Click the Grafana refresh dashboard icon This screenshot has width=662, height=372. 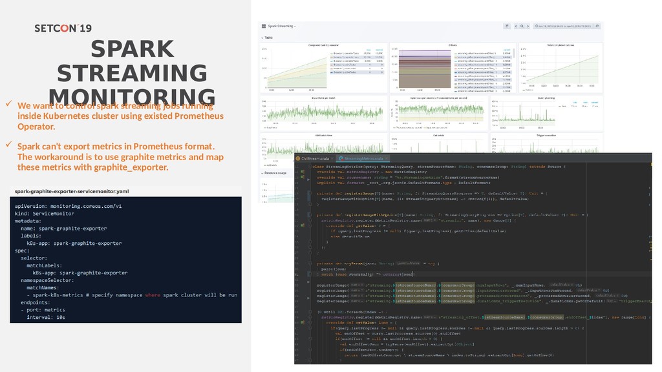tap(597, 26)
